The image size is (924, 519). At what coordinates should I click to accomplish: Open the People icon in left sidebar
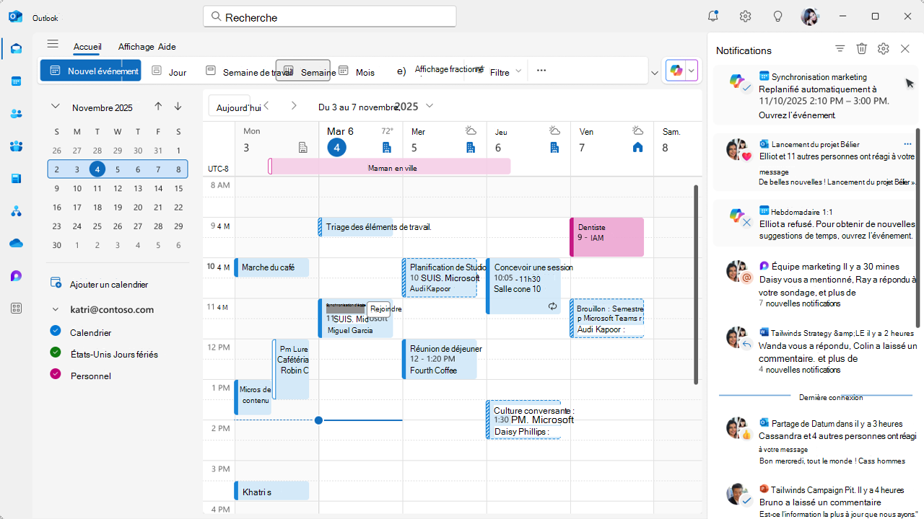pyautogui.click(x=16, y=113)
